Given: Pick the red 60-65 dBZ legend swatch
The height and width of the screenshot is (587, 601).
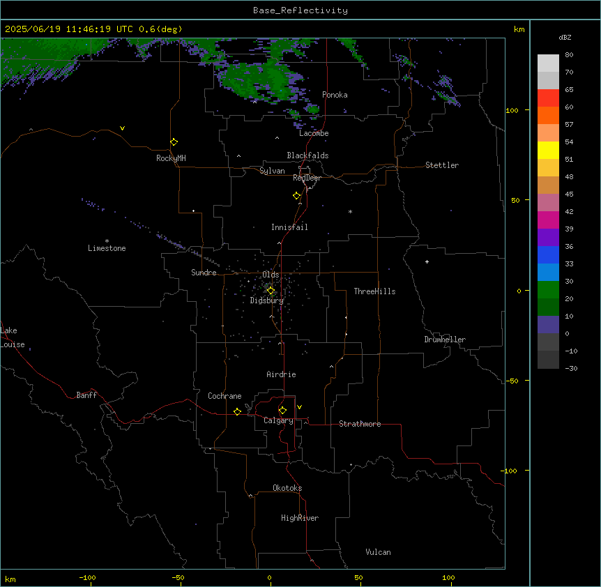Looking at the screenshot, I should [548, 98].
